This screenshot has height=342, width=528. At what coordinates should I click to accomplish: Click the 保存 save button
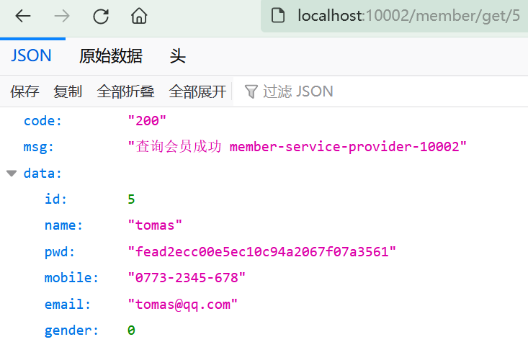(x=24, y=91)
